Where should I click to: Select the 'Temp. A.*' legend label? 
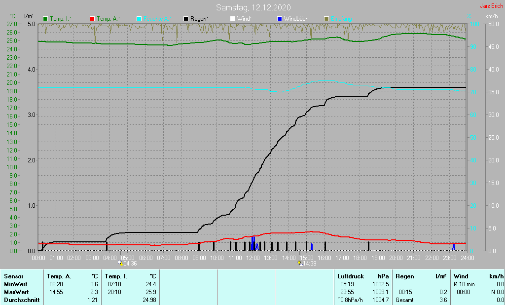108,19
